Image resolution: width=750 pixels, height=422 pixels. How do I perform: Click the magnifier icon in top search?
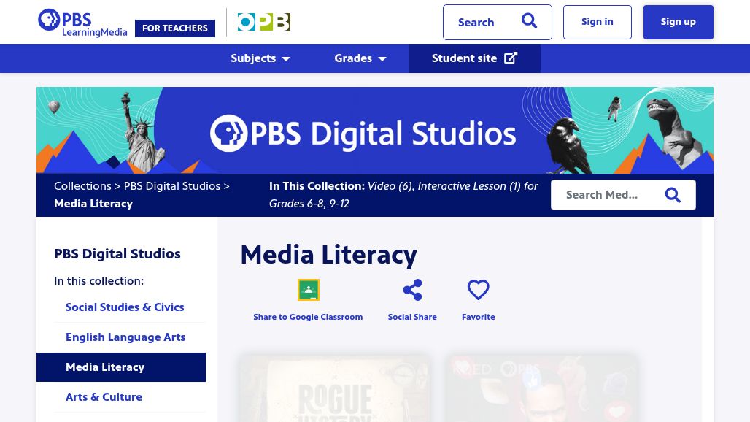click(529, 22)
